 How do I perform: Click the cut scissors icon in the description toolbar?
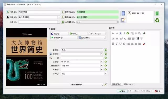136,33
